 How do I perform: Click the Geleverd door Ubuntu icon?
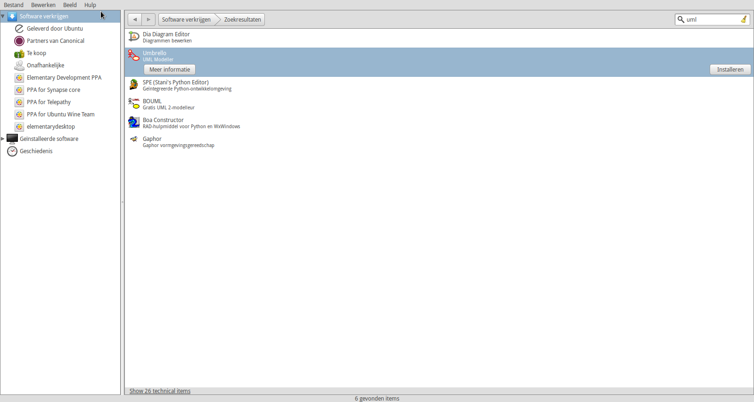coord(19,29)
